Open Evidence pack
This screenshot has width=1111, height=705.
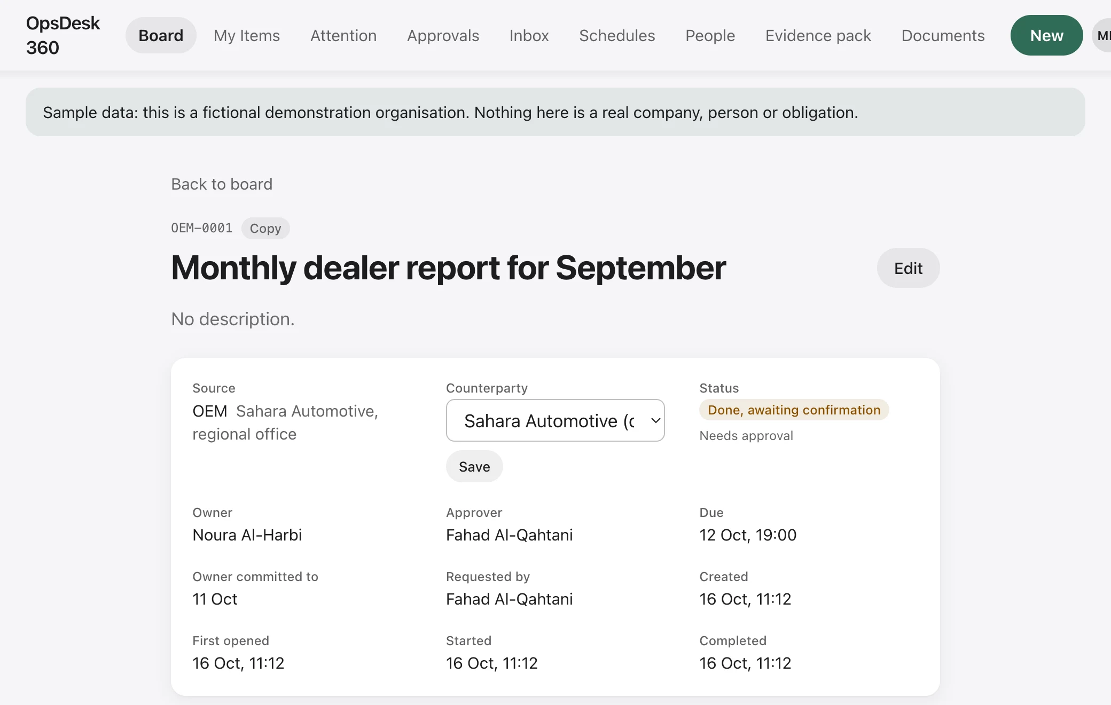pyautogui.click(x=818, y=35)
